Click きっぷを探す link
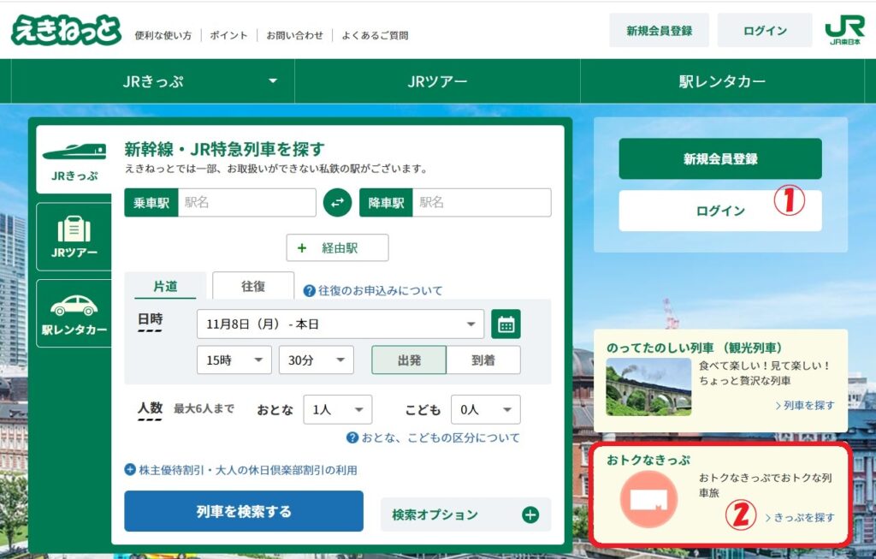 point(800,518)
